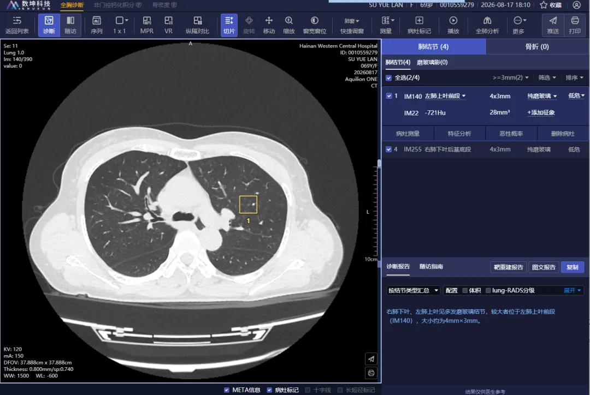Switch to the 非门控钙化积分 tab
Viewport: 590px width, 395px height.
(x=117, y=5)
